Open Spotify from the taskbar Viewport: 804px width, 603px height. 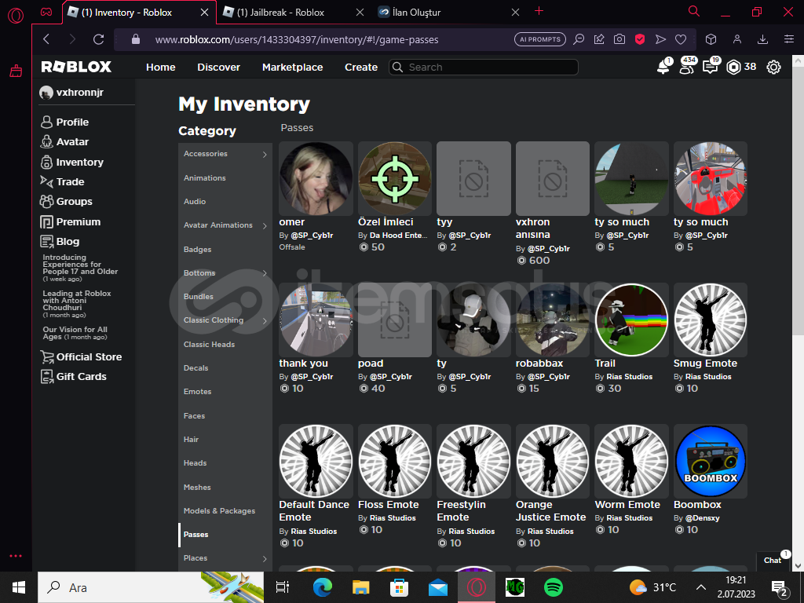point(554,587)
